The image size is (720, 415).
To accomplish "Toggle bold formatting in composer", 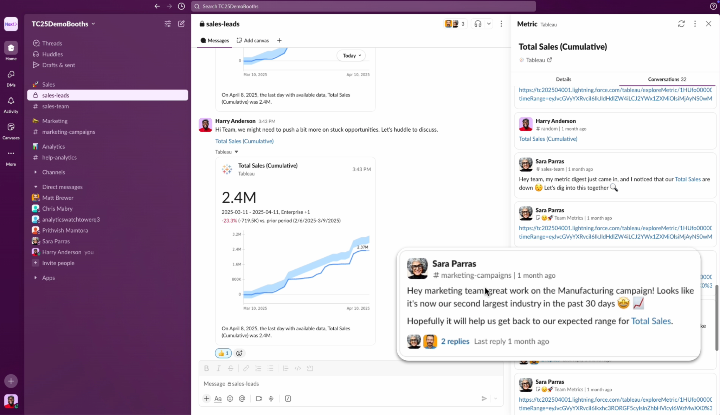I will tap(206, 368).
